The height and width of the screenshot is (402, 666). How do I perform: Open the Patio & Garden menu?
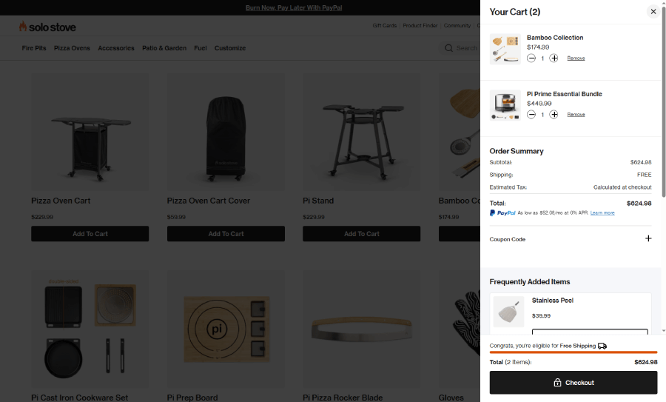tap(164, 48)
